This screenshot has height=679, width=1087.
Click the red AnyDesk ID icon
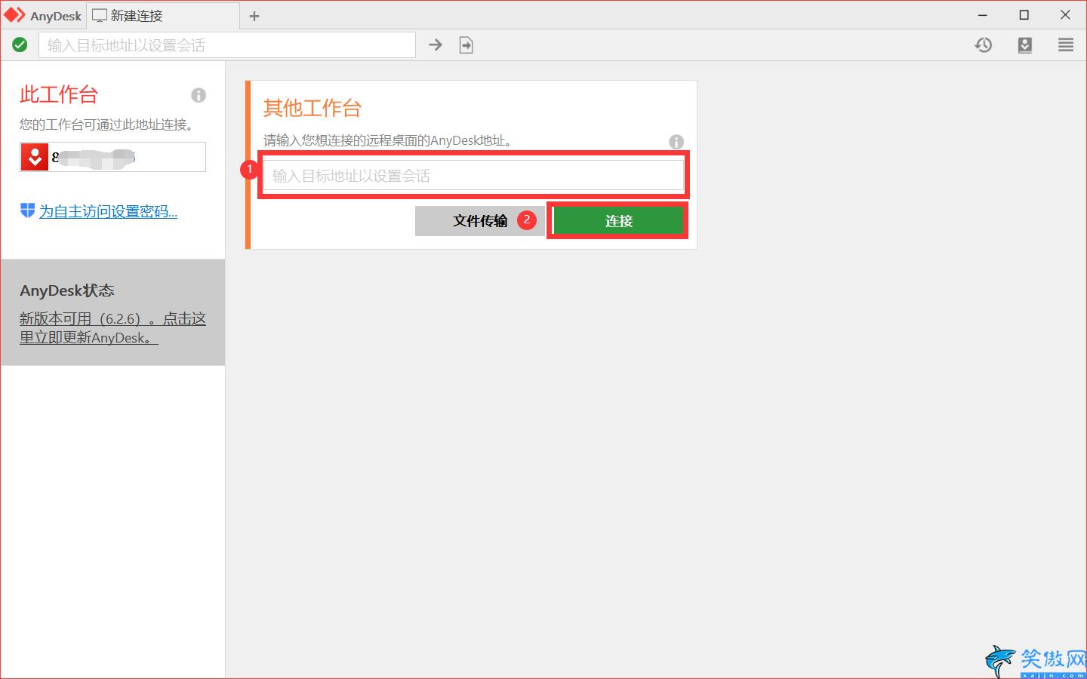tap(35, 157)
